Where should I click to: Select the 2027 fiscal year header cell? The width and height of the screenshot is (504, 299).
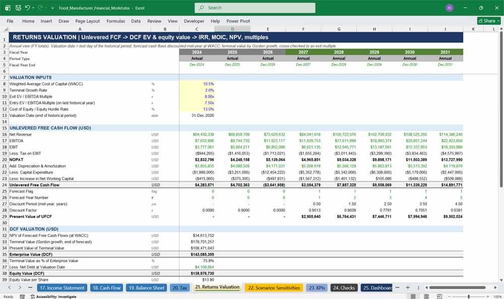(303, 52)
